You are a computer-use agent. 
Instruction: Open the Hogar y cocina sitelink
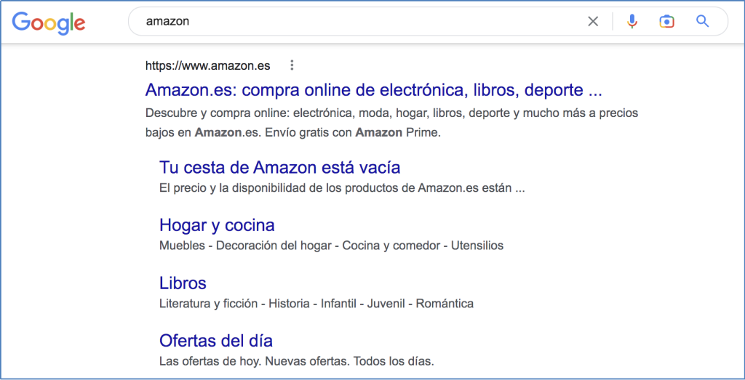point(217,225)
